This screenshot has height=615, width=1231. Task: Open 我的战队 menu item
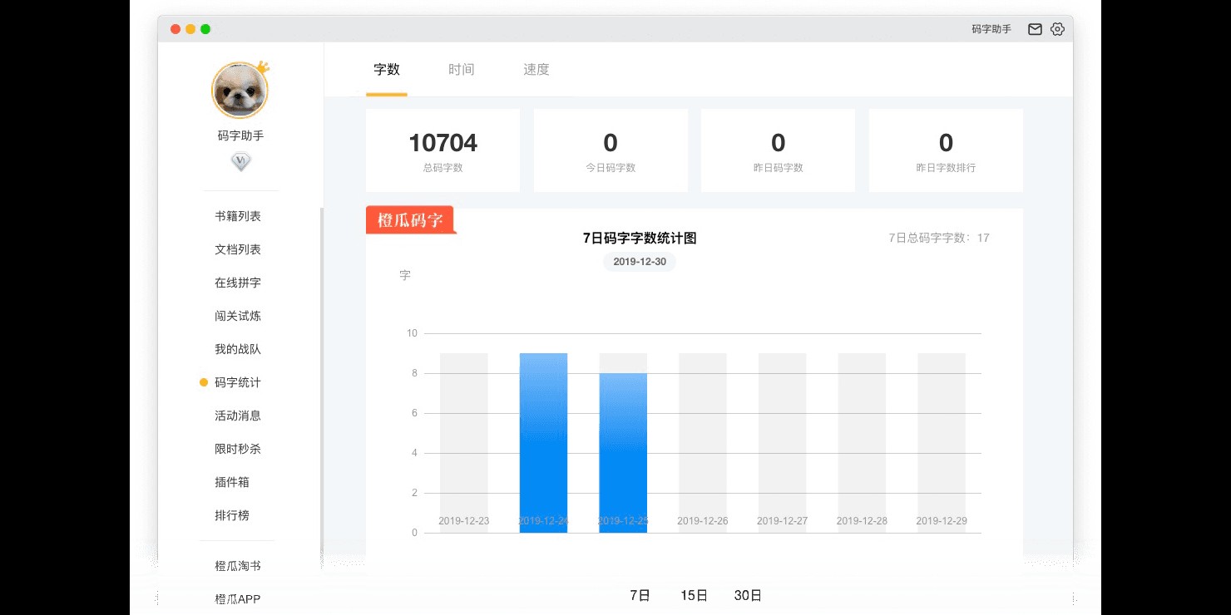point(238,349)
